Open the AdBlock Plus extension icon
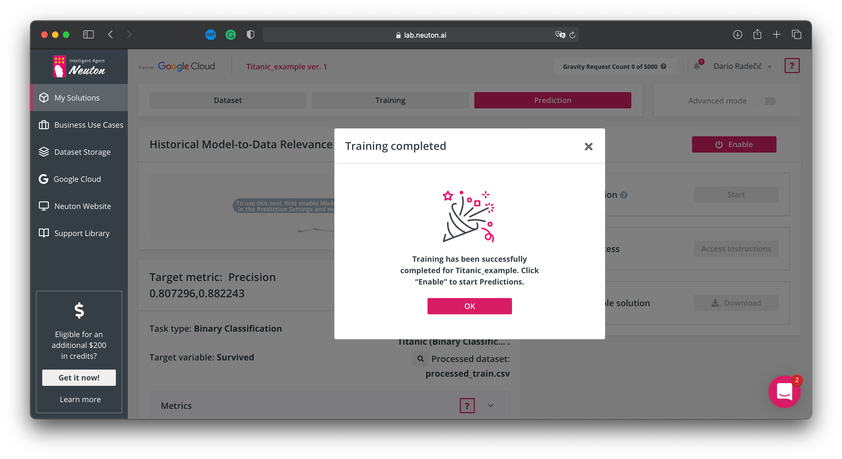The height and width of the screenshot is (459, 842). (211, 34)
